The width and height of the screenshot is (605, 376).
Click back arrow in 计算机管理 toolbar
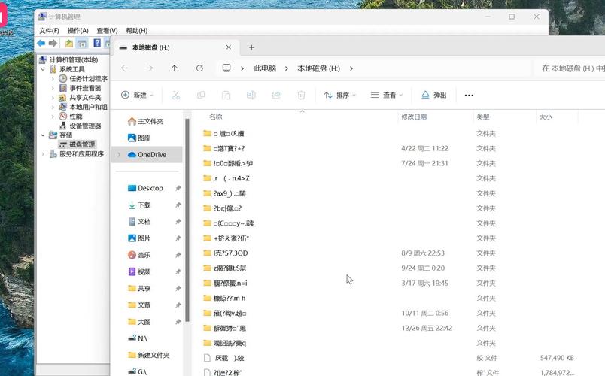click(x=41, y=43)
